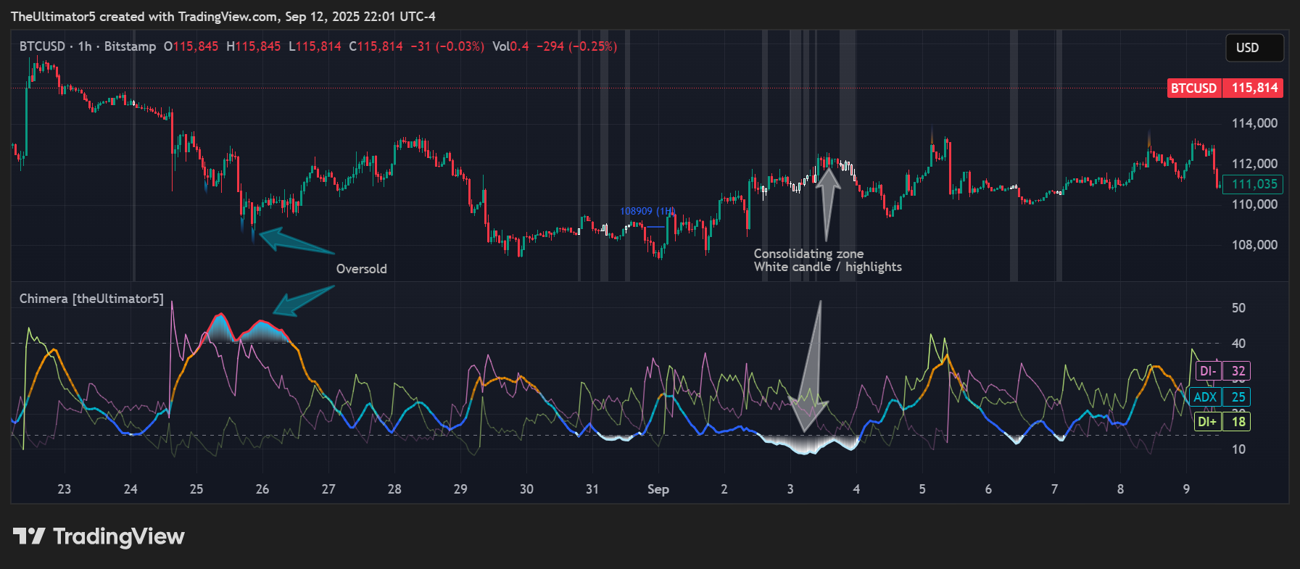The image size is (1300, 569).
Task: Click the 26 date on the time axis
Action: click(262, 489)
